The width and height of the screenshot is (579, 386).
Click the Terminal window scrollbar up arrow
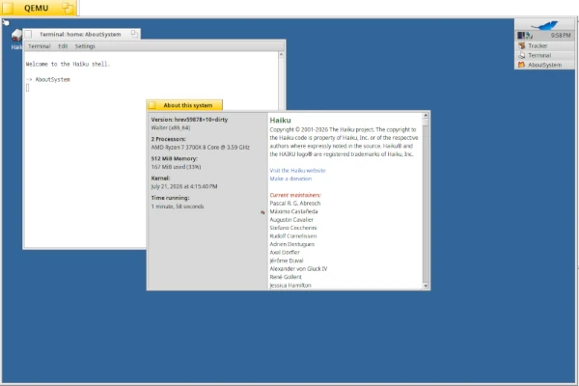pyautogui.click(x=281, y=54)
